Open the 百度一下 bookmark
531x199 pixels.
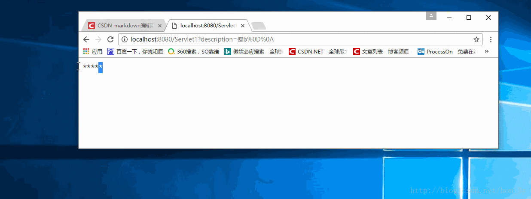pos(135,51)
